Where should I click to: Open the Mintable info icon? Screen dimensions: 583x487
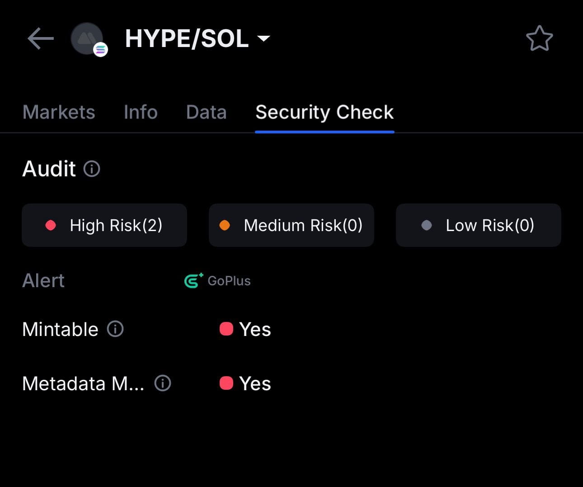(x=115, y=329)
